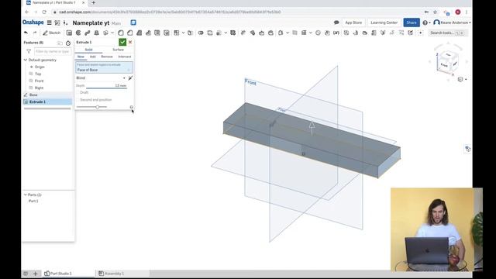Cancel the Extrude 1 dialog with red X
Viewport: 496px width, 279px height.
click(130, 42)
